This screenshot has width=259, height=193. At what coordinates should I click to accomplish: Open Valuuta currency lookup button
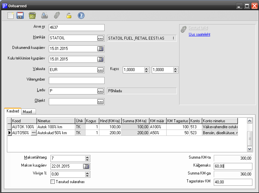point(100,70)
